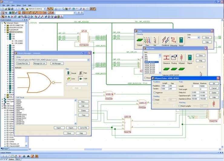Screen dimensions: 224x161
Task: Open the Setup menu
Action: coord(19,5)
